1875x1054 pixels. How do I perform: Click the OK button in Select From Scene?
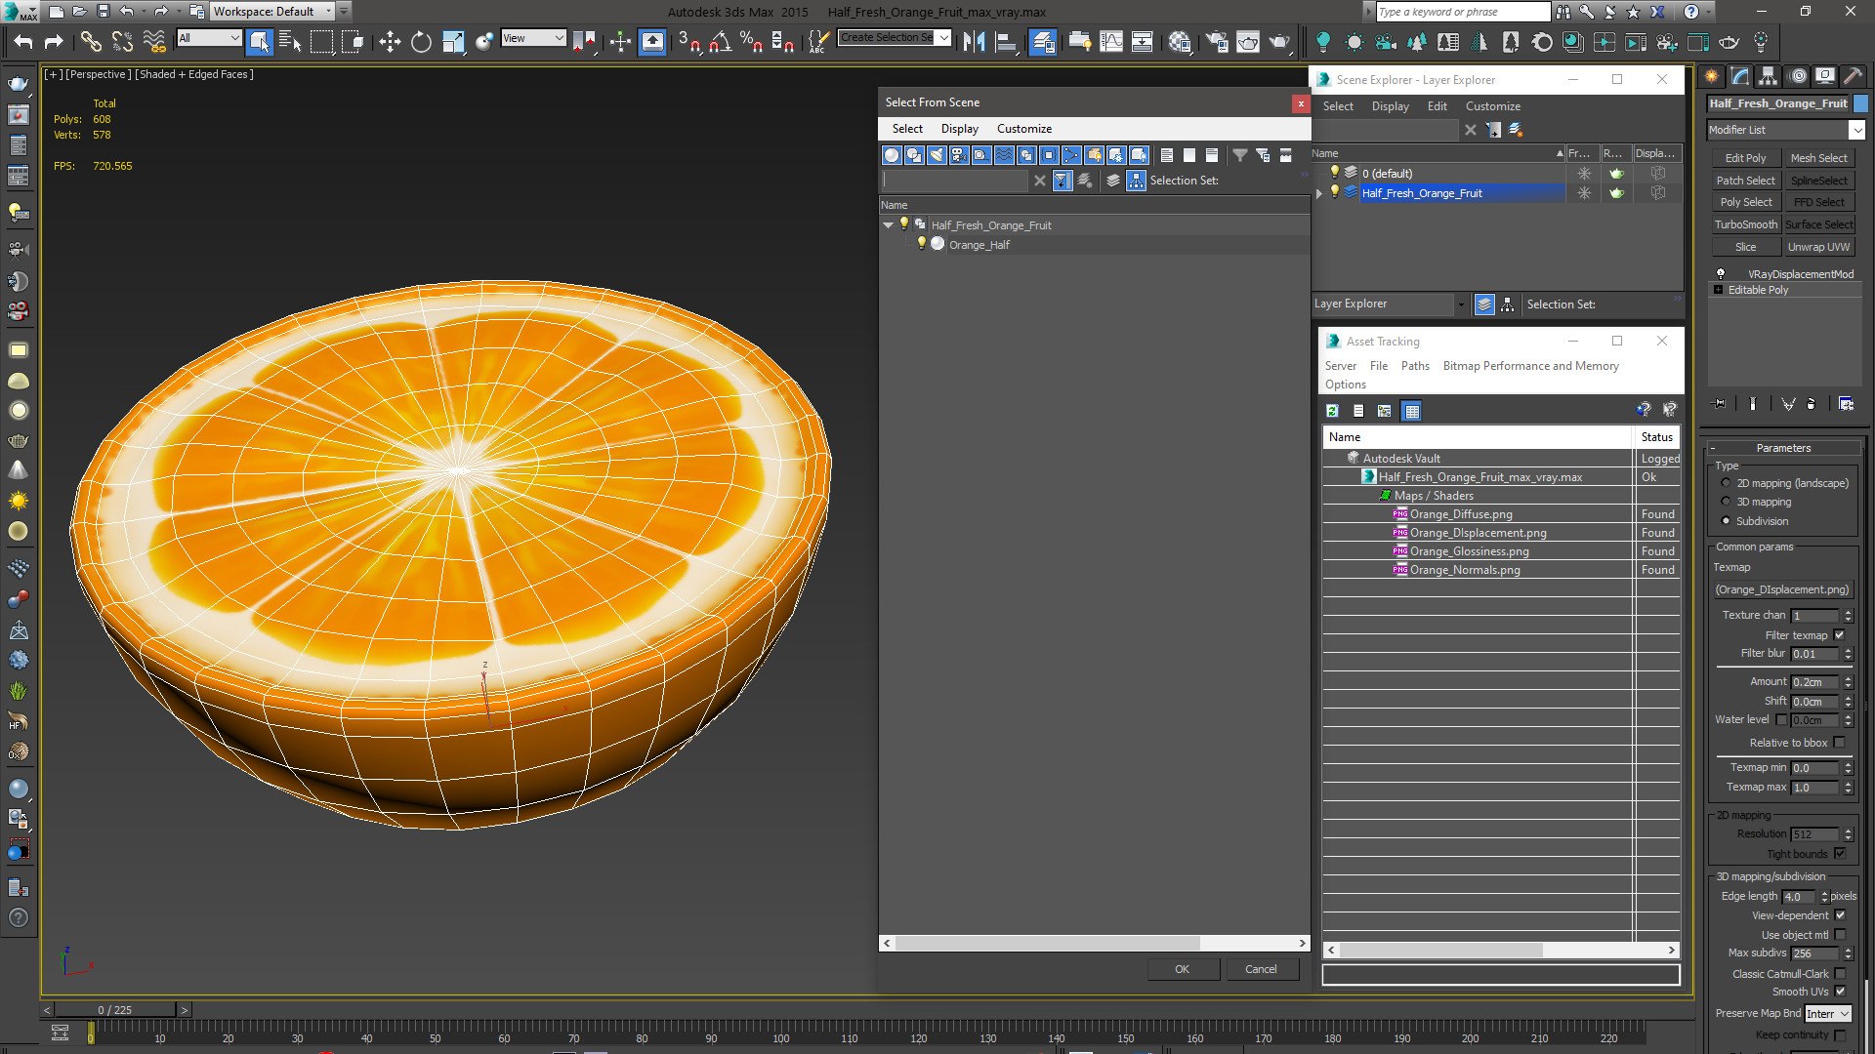point(1182,969)
